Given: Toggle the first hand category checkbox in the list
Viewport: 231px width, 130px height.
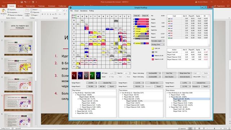Looking at the screenshot, I should (134, 19).
